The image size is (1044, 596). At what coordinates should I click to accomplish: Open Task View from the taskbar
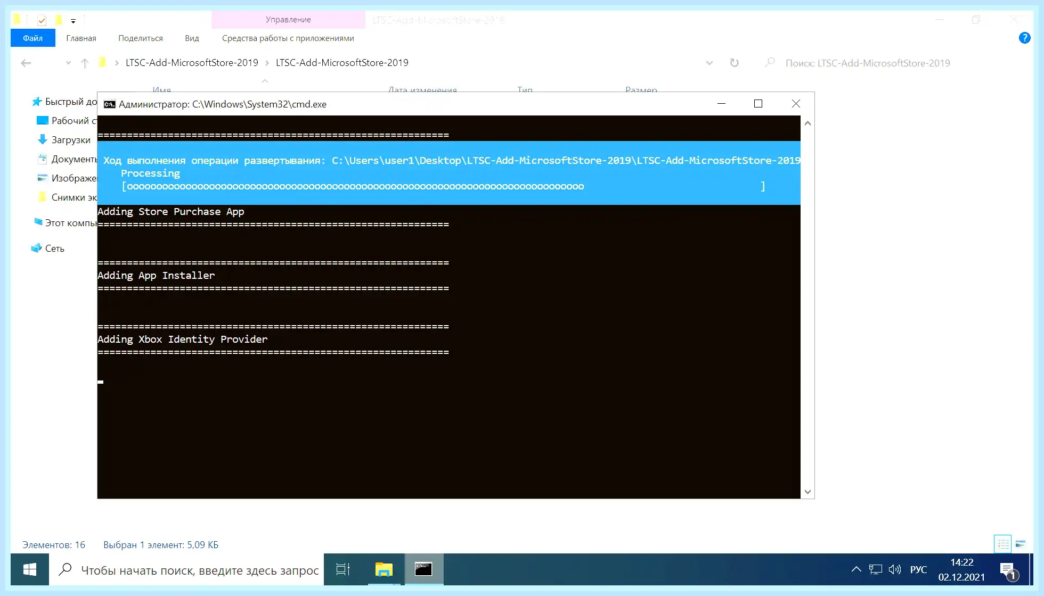pos(343,569)
